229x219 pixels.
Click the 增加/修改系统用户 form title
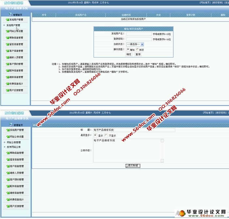133,29
